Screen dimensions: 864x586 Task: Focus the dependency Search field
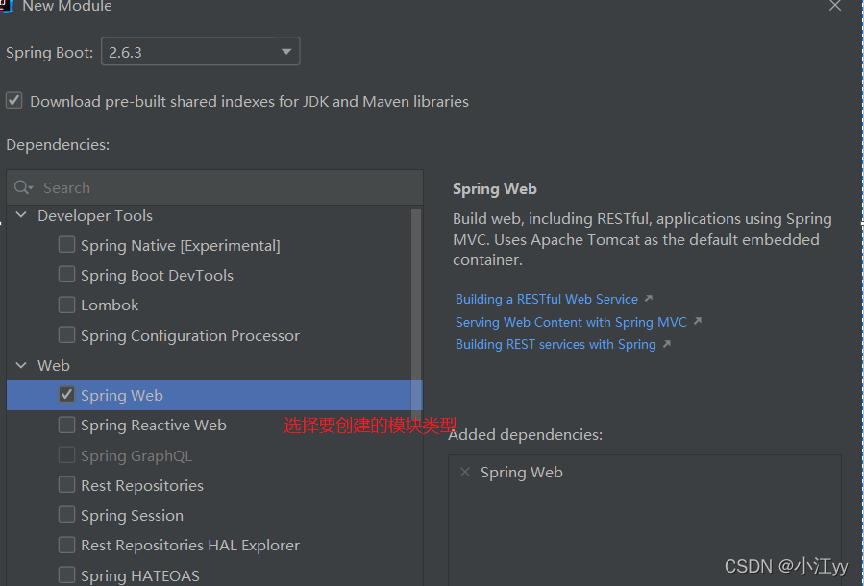pos(215,187)
